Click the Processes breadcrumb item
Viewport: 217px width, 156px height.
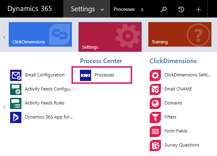tap(124, 9)
